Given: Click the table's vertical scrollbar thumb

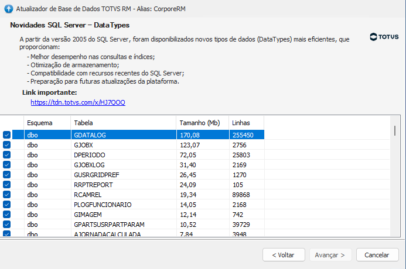Looking at the screenshot, I should click(395, 131).
